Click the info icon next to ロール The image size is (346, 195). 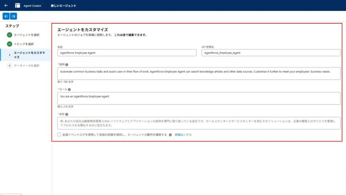pyautogui.click(x=69, y=89)
